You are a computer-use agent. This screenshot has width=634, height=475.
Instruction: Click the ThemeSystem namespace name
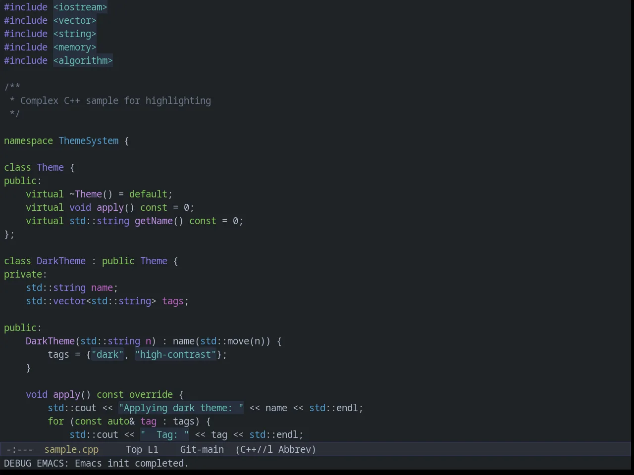tap(89, 141)
